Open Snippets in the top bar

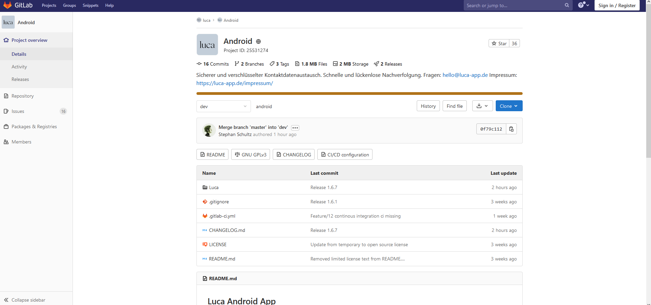pos(91,5)
